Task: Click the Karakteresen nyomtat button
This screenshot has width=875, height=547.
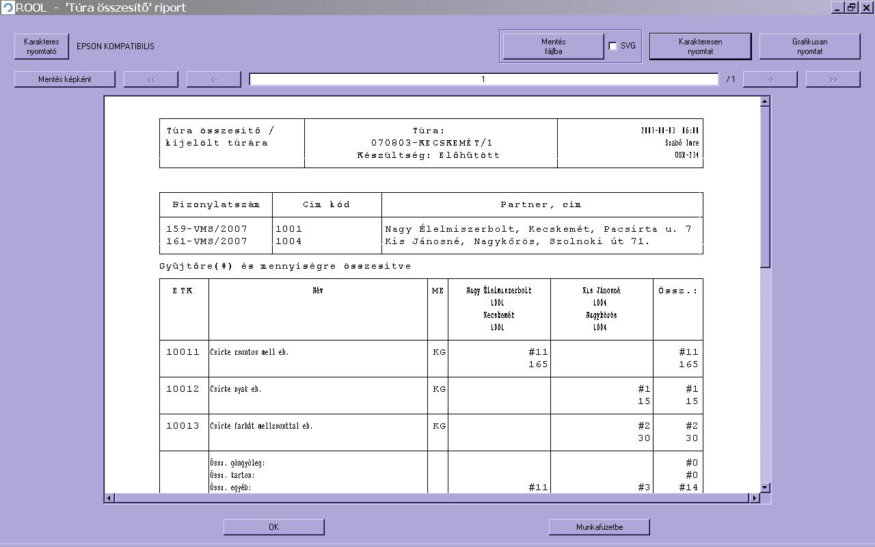Action: (700, 46)
